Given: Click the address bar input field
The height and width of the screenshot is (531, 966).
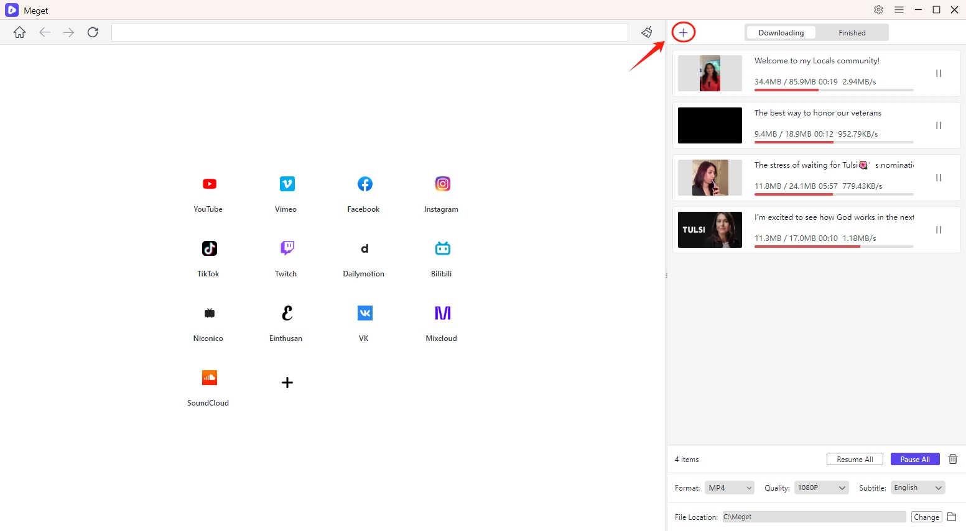Looking at the screenshot, I should [369, 32].
